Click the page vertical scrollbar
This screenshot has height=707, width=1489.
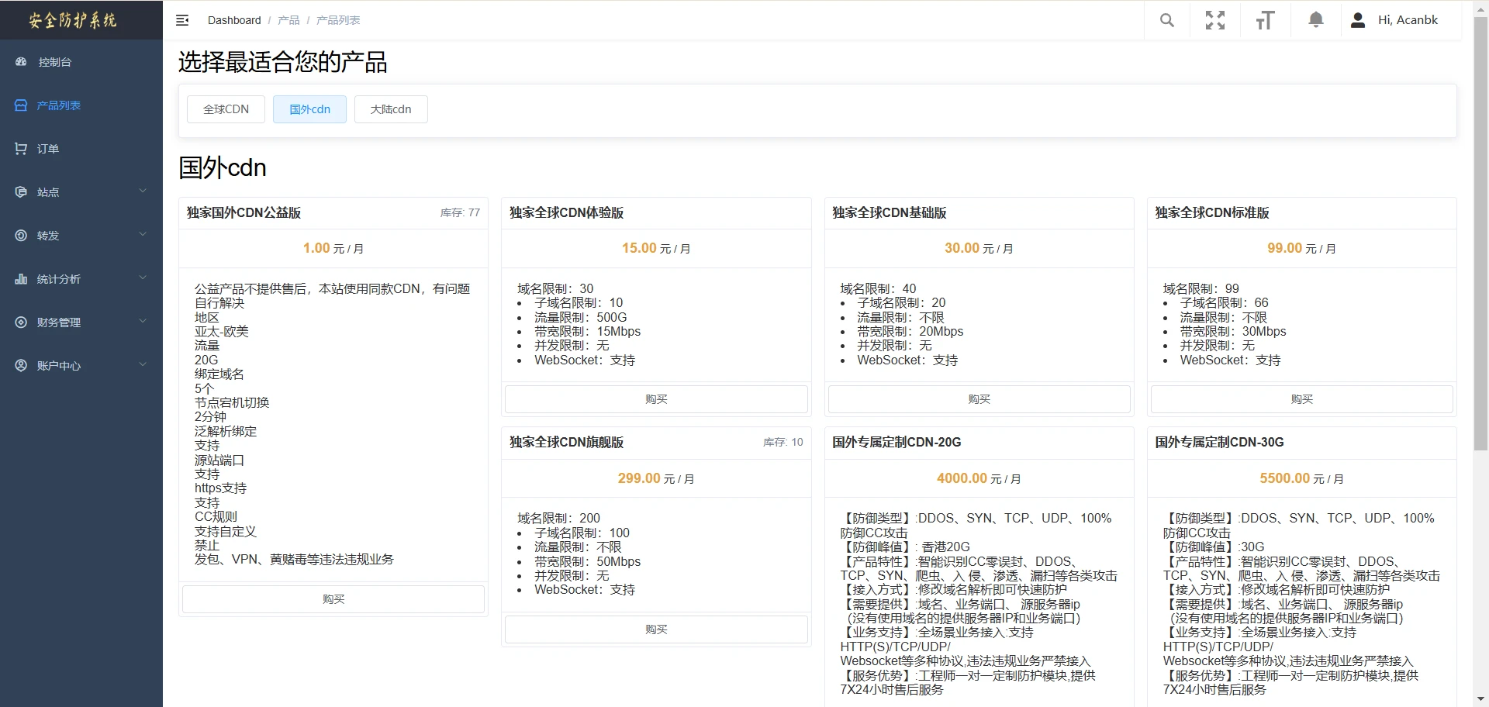coord(1480,233)
